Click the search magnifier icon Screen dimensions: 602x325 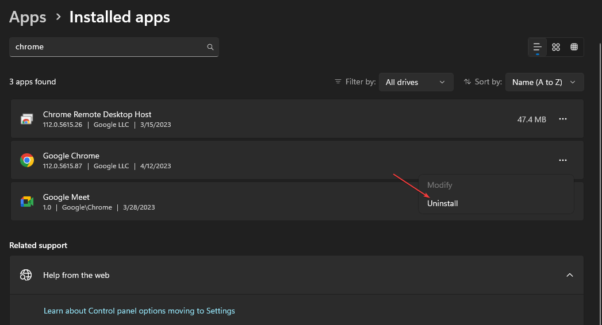pyautogui.click(x=210, y=47)
